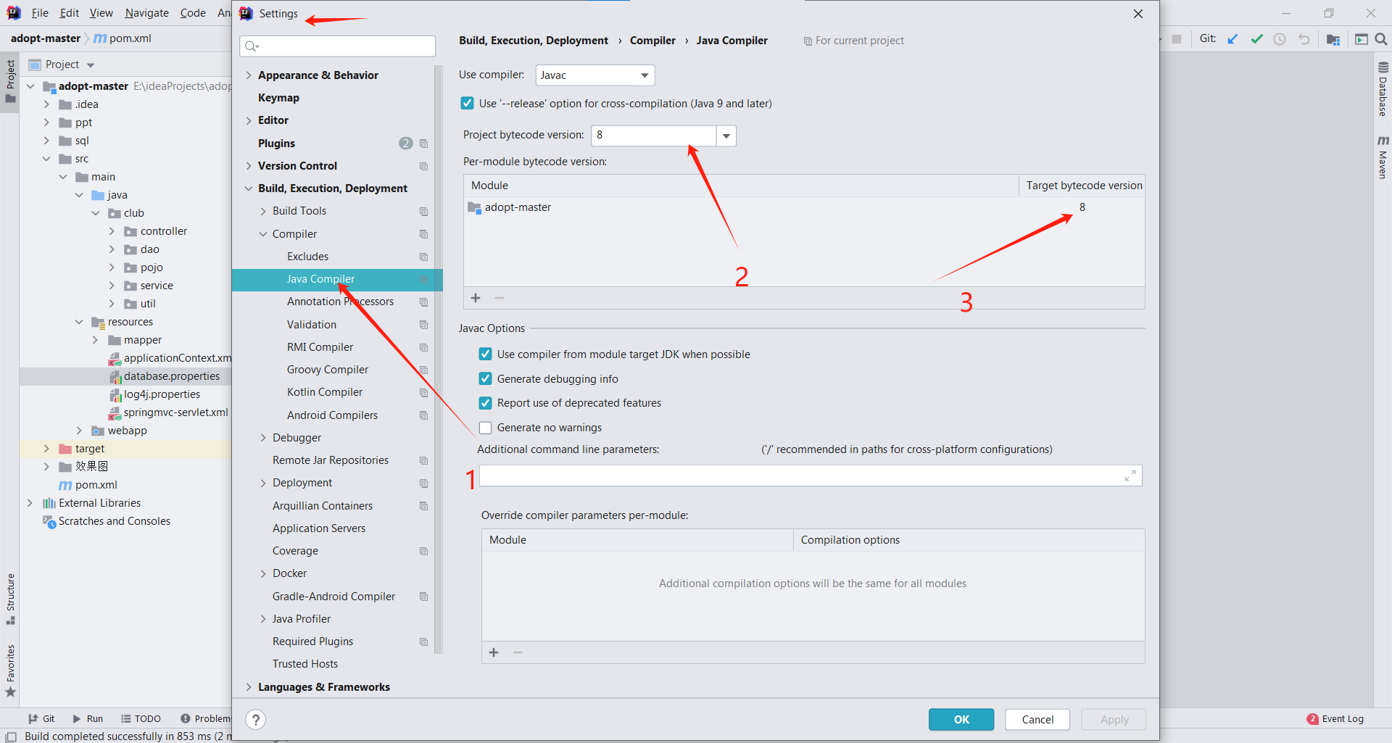
Task: Click the Project bytecode version text field
Action: tap(654, 136)
